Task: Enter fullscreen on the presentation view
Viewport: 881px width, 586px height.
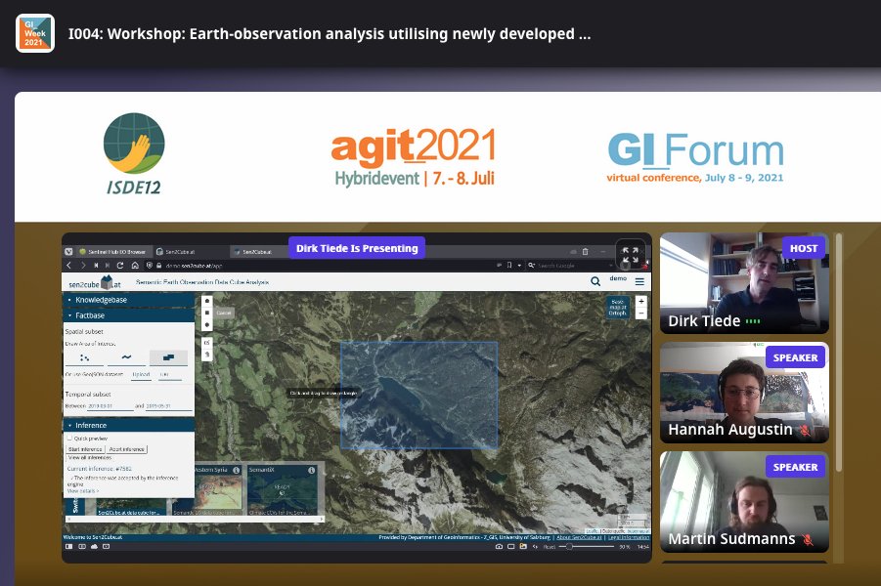Action: pos(631,255)
